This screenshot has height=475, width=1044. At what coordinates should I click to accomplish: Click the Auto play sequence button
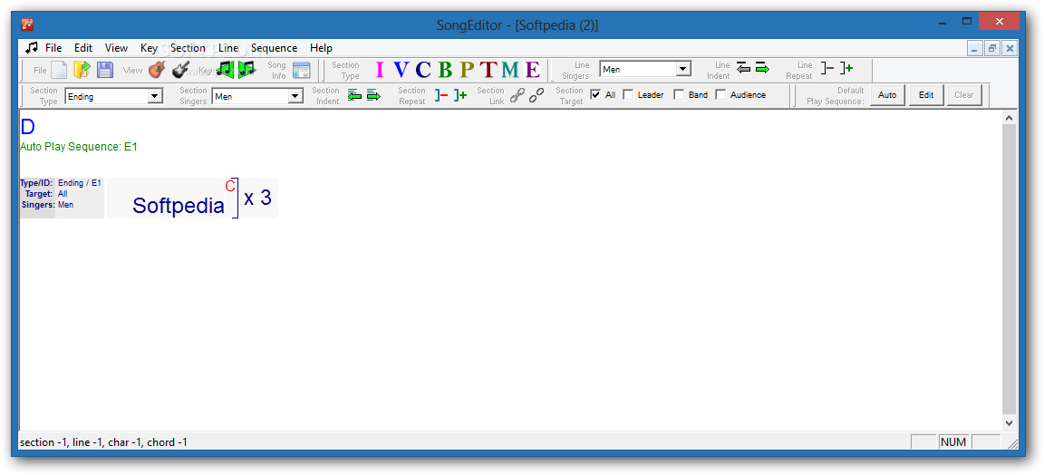887,95
